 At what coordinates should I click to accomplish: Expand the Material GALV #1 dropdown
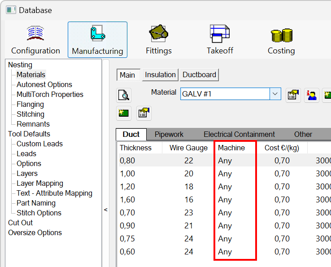pyautogui.click(x=275, y=94)
